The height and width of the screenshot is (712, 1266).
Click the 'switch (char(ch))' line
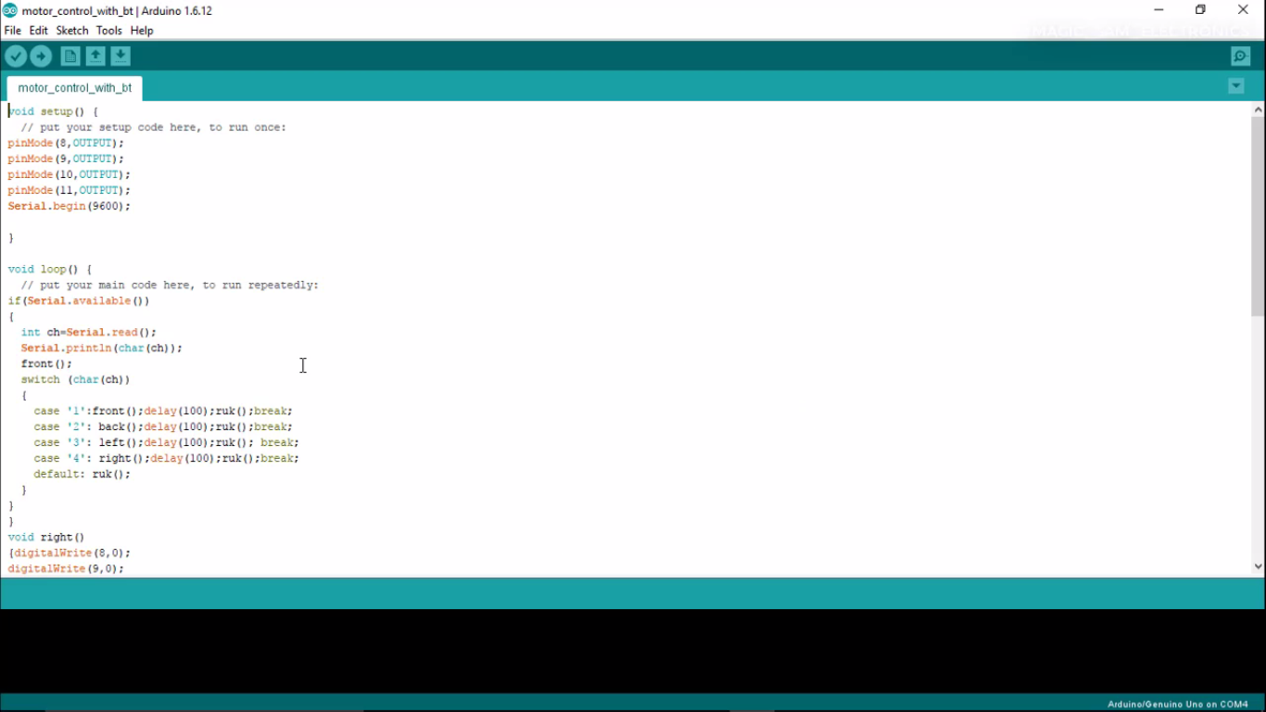pos(76,379)
